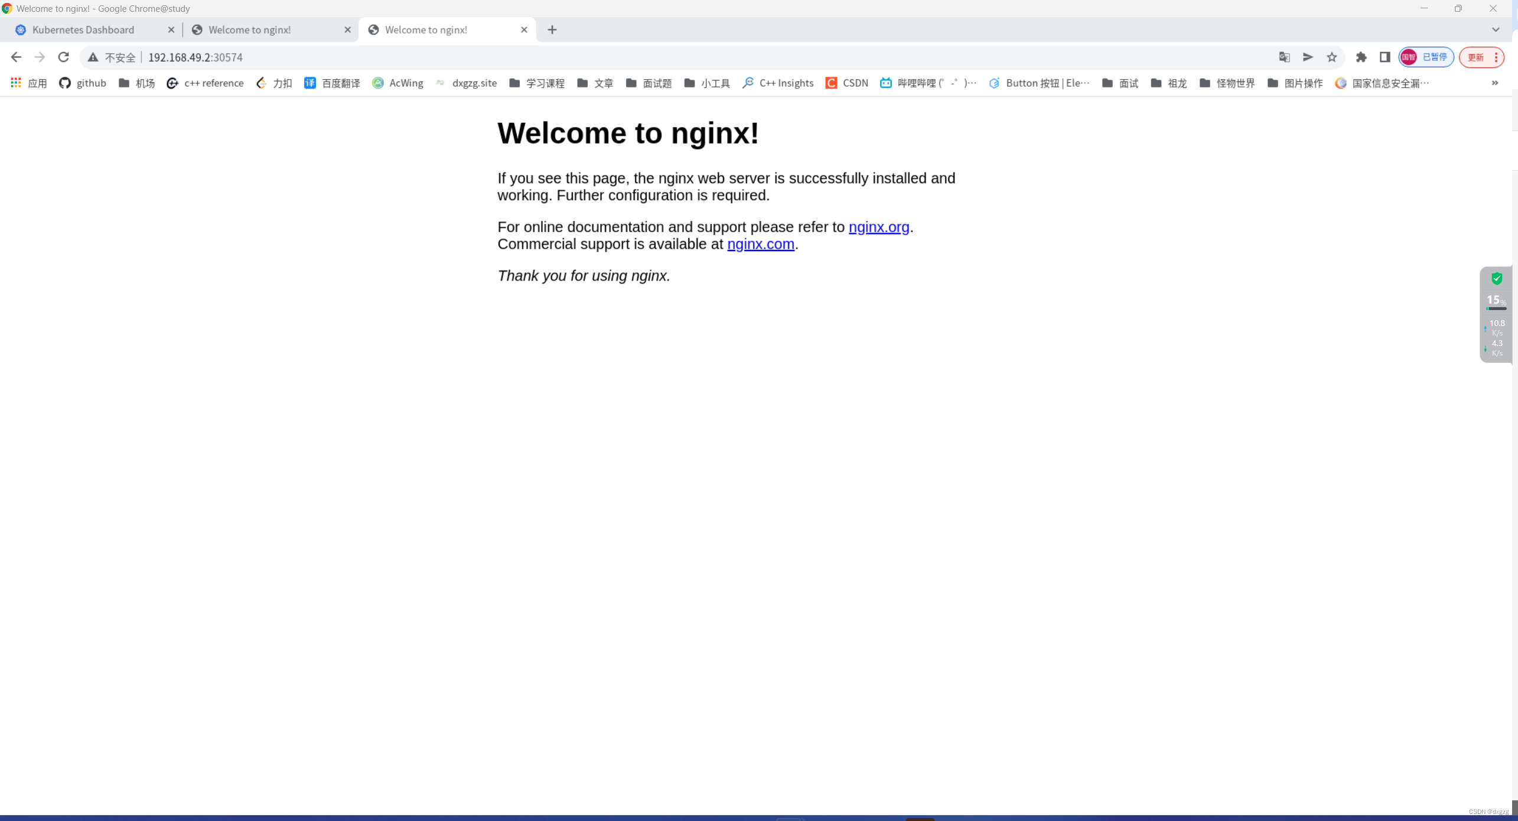This screenshot has width=1518, height=821.
Task: Bookmark this page with star icon
Action: coord(1332,57)
